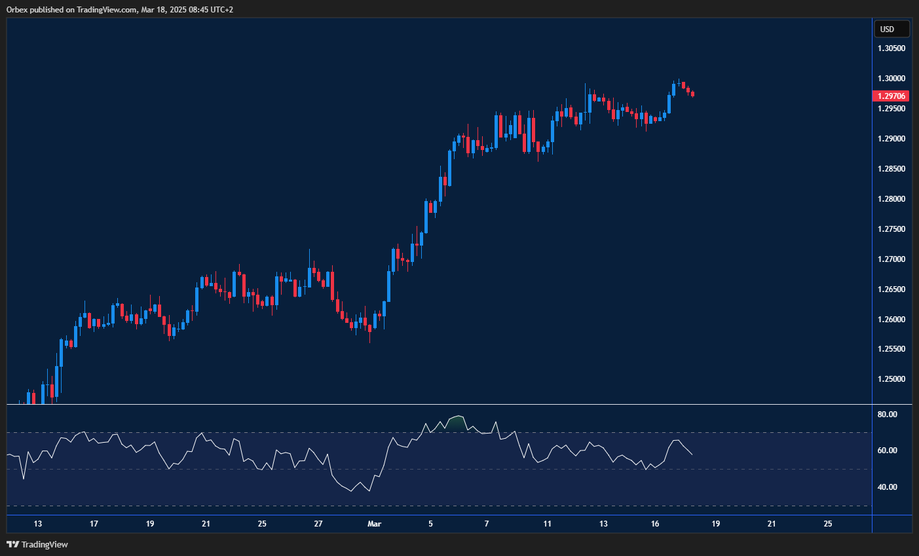Viewport: 919px width, 556px height.
Task: Click the 60.00 label on RSI scale
Action: (x=887, y=451)
